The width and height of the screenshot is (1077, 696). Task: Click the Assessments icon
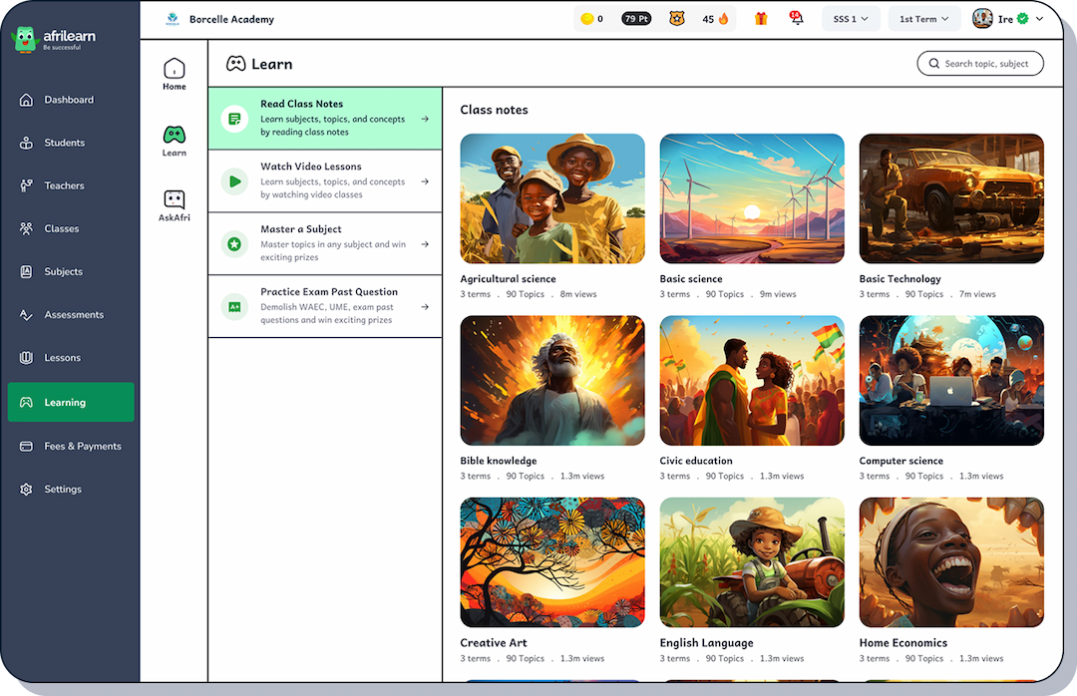(26, 315)
